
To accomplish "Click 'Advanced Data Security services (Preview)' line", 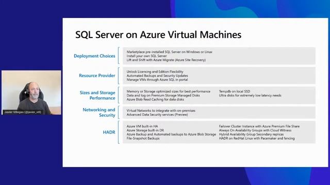I will [x=157, y=115].
